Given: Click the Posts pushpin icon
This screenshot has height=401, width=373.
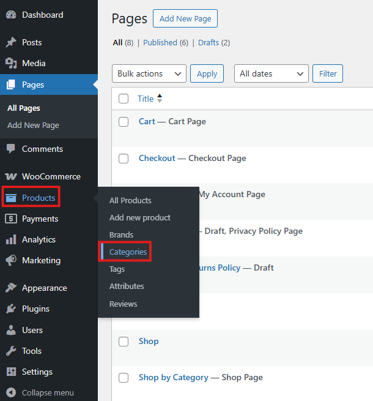Looking at the screenshot, I should [11, 43].
